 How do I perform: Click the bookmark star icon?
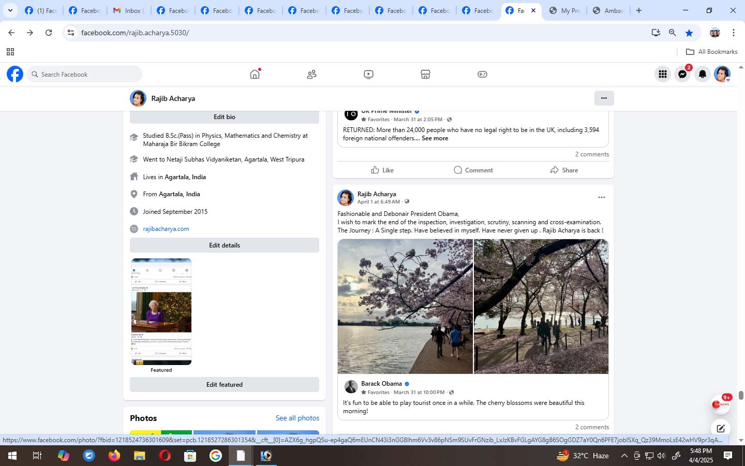pyautogui.click(x=689, y=33)
